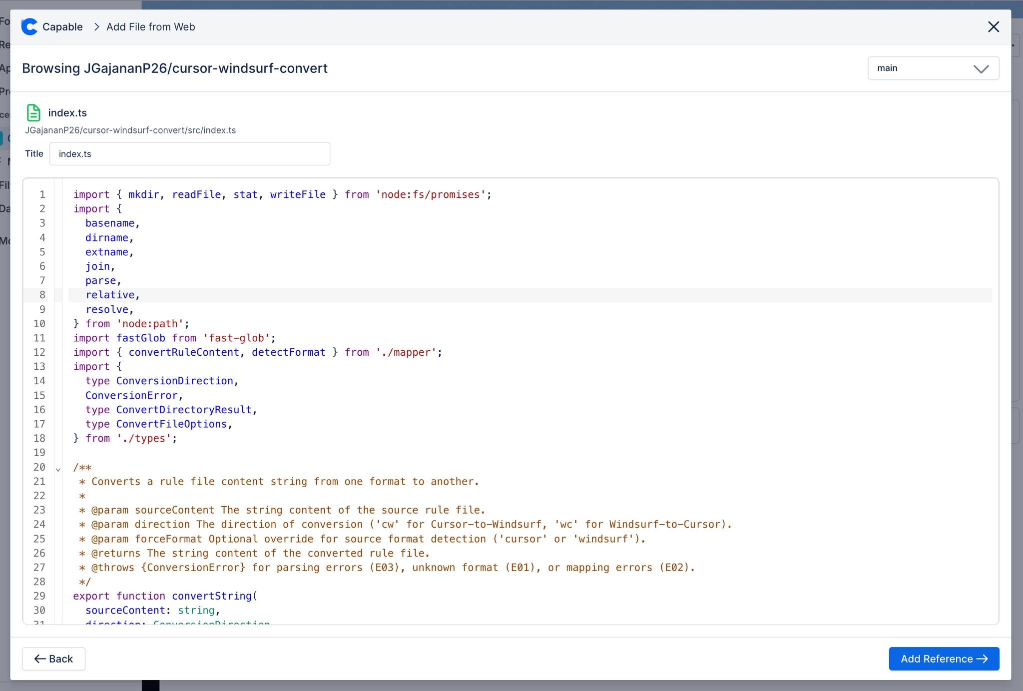Click Add Reference button

[x=944, y=659]
